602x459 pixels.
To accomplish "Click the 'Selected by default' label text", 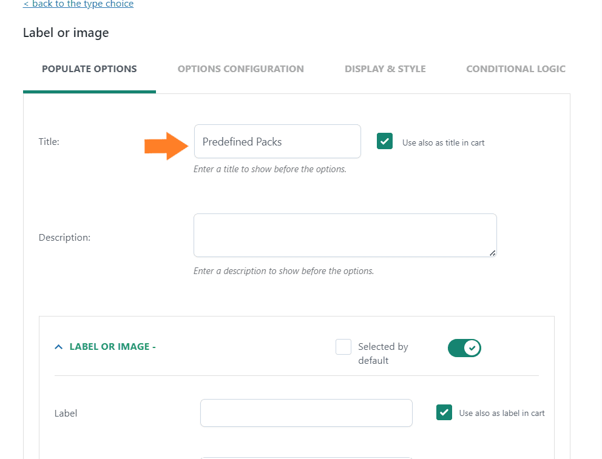I will point(383,353).
